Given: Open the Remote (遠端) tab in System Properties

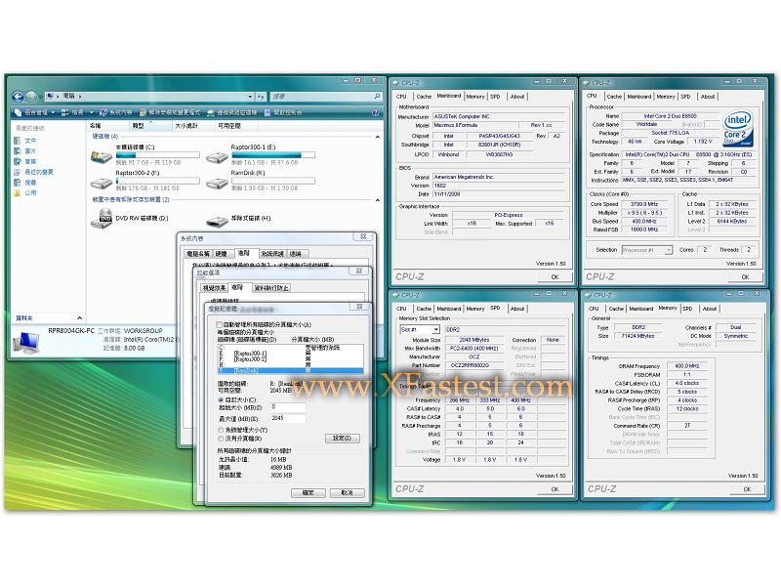Looking at the screenshot, I should [296, 254].
